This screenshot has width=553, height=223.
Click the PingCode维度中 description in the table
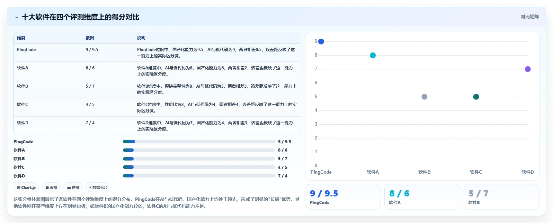[216, 53]
